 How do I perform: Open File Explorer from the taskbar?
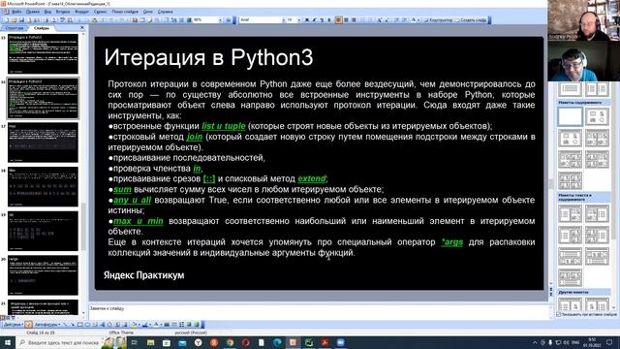pos(151,342)
